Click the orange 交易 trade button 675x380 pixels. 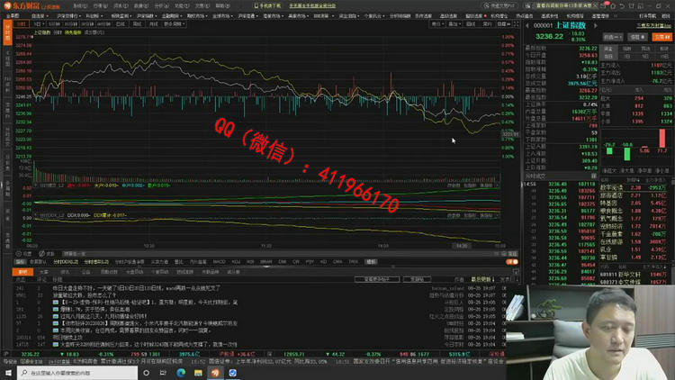pos(662,37)
